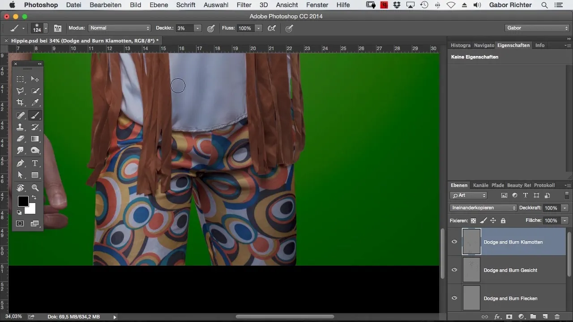
Task: Select the Zoom tool
Action: (35, 188)
